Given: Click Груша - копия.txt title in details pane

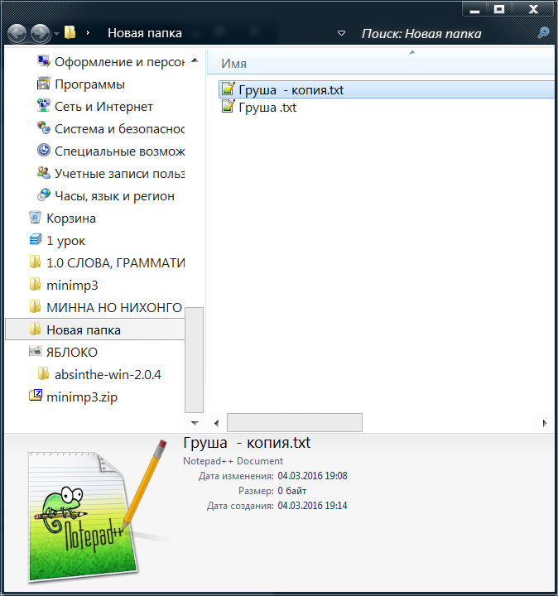Looking at the screenshot, I should pos(247,443).
